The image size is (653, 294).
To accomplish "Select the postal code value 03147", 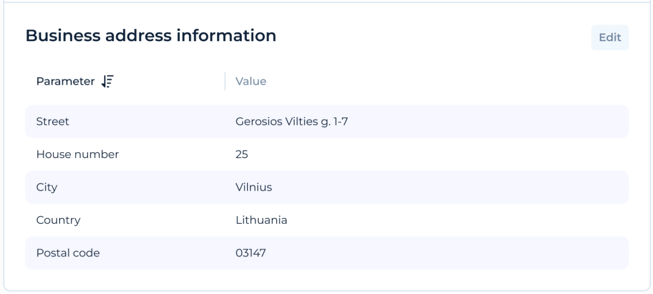I will 251,253.
